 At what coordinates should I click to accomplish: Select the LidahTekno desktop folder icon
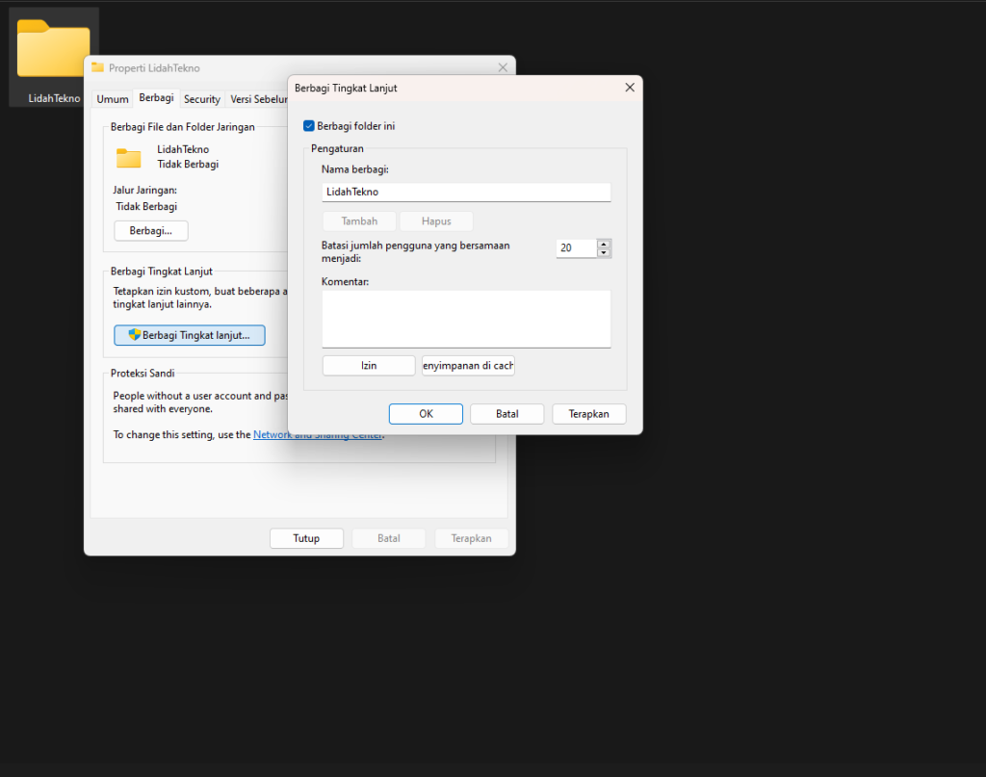click(54, 50)
